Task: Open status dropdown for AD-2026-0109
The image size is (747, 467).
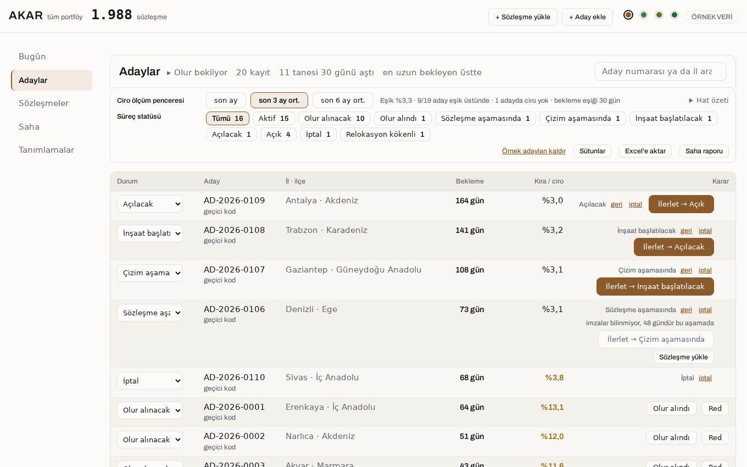Action: [x=150, y=204]
